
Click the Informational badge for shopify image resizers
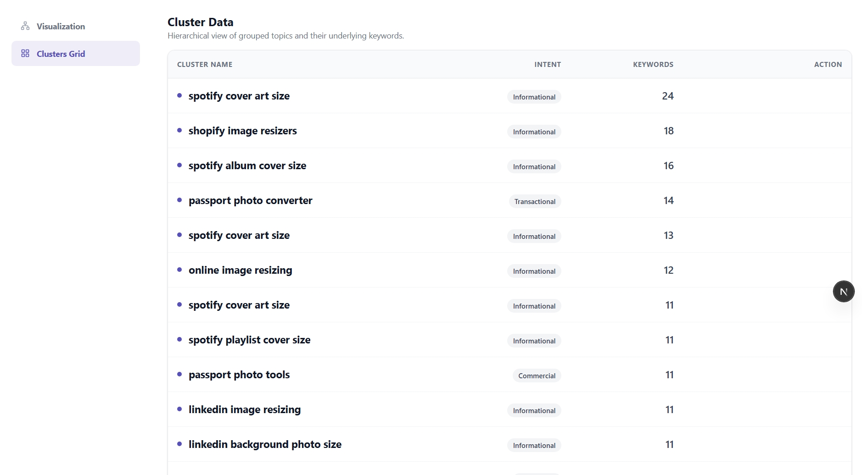pos(534,132)
